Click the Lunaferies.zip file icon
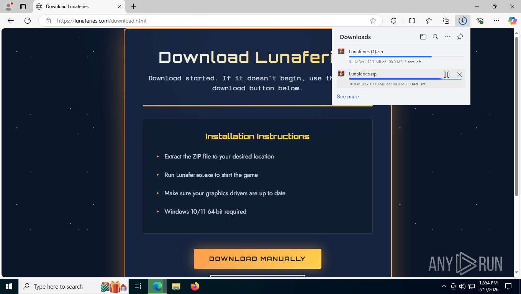 coord(341,73)
